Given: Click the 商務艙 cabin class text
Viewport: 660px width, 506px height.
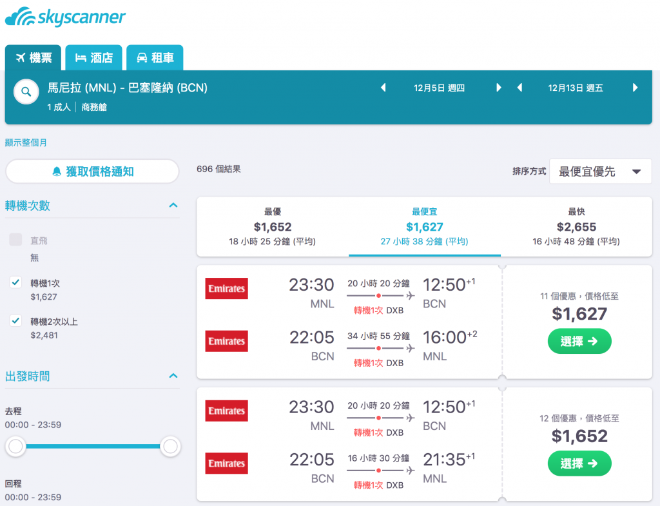Looking at the screenshot, I should [94, 107].
